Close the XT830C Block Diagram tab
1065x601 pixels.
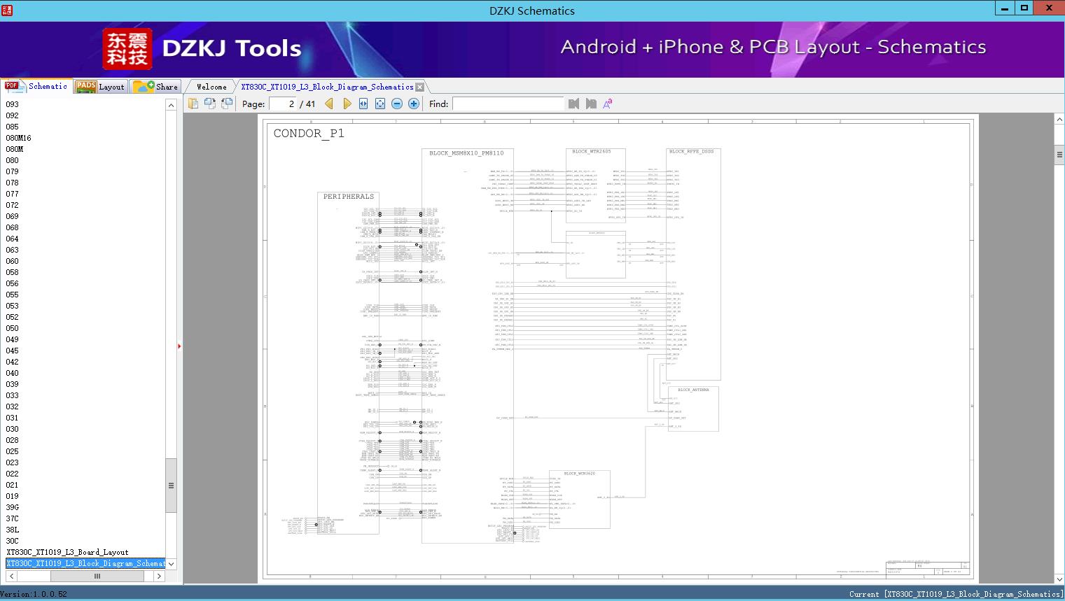point(419,87)
